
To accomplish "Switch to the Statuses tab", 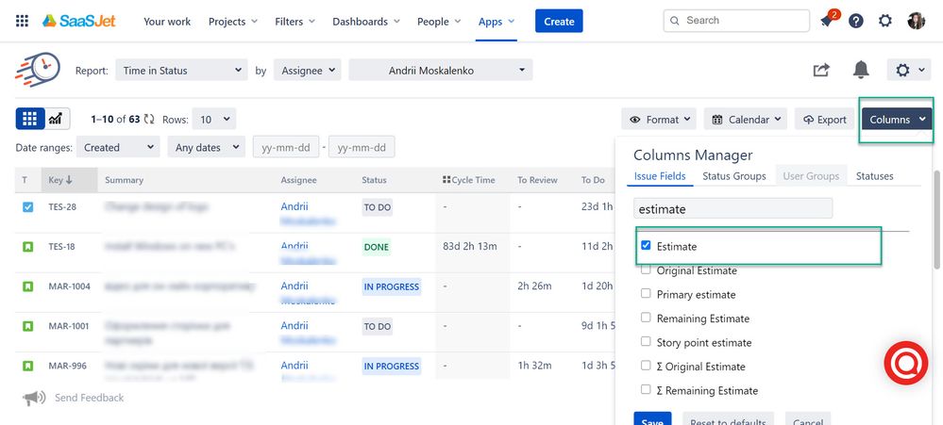I will coord(874,176).
